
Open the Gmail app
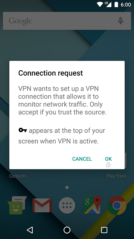[x=42, y=205]
